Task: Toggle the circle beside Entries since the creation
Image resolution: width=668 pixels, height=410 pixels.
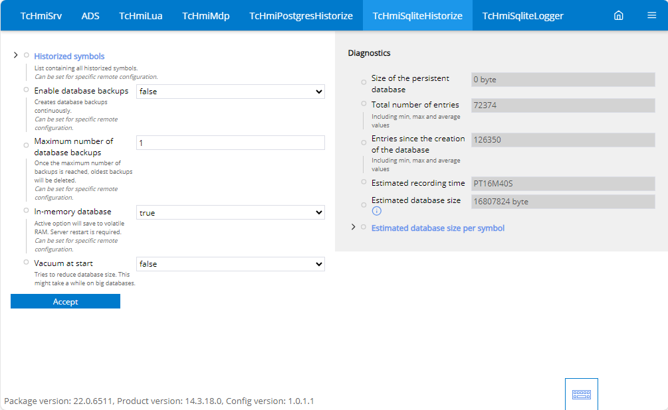Action: pyautogui.click(x=364, y=143)
